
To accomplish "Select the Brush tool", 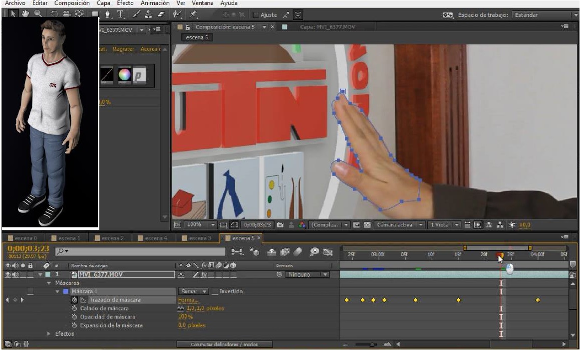I will coord(136,14).
